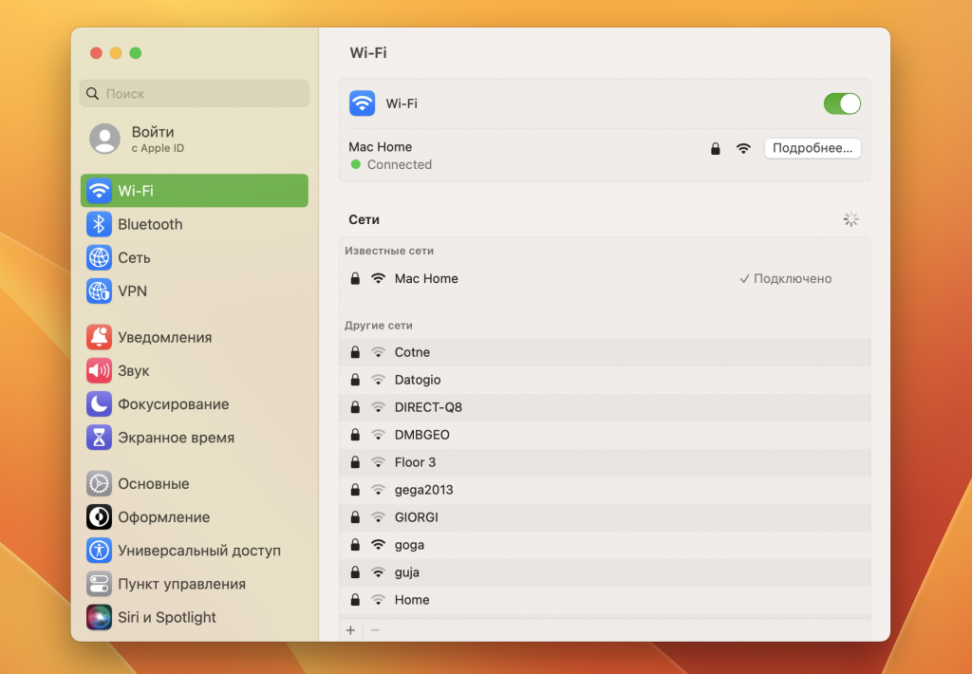Select the Сеть globe icon
The height and width of the screenshot is (674, 972).
click(99, 257)
